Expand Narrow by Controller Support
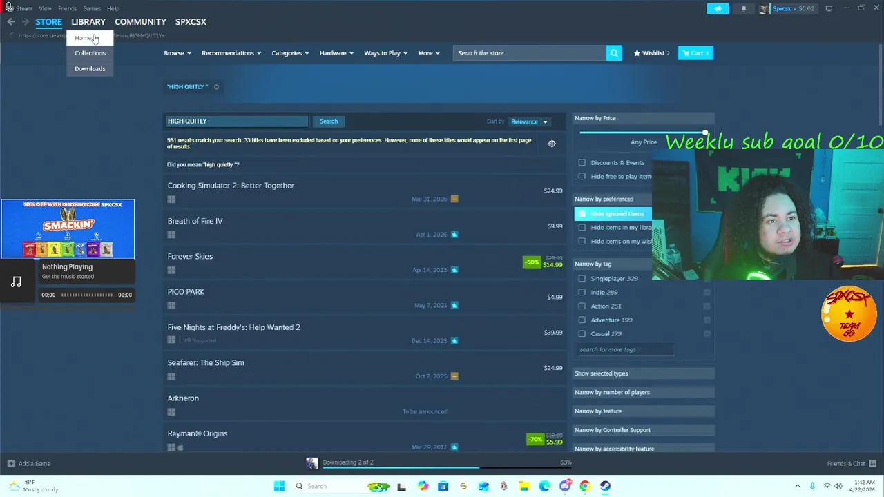Image resolution: width=884 pixels, height=497 pixels. (x=644, y=430)
